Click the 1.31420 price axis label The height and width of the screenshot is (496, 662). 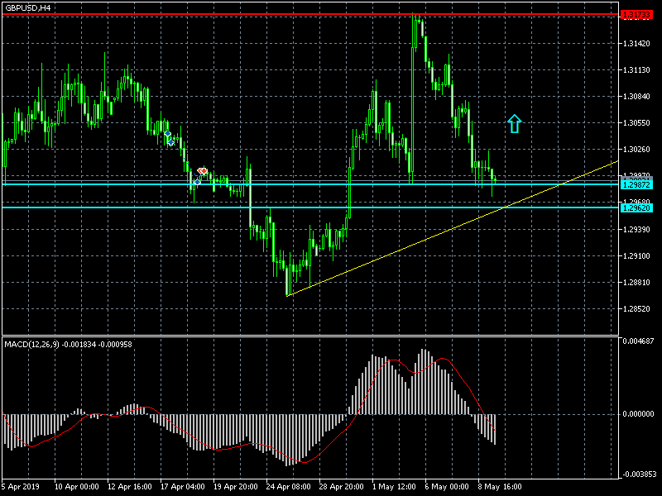(x=636, y=44)
